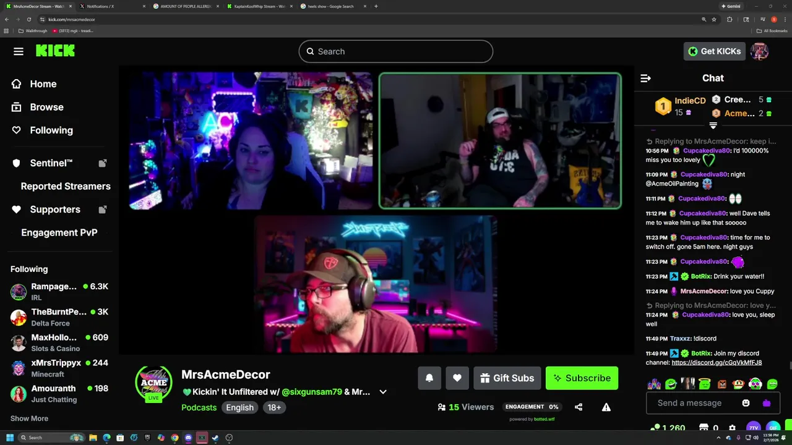Open the discord.gg invite link in chat
792x445 pixels.
(x=717, y=363)
